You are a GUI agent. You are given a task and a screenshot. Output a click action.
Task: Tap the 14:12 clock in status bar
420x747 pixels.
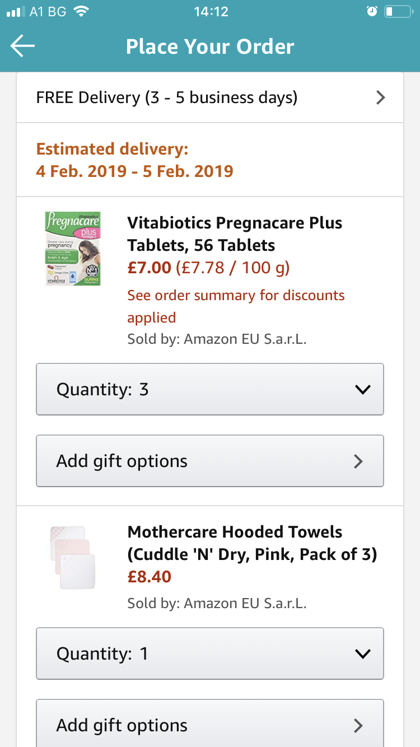pos(211,12)
